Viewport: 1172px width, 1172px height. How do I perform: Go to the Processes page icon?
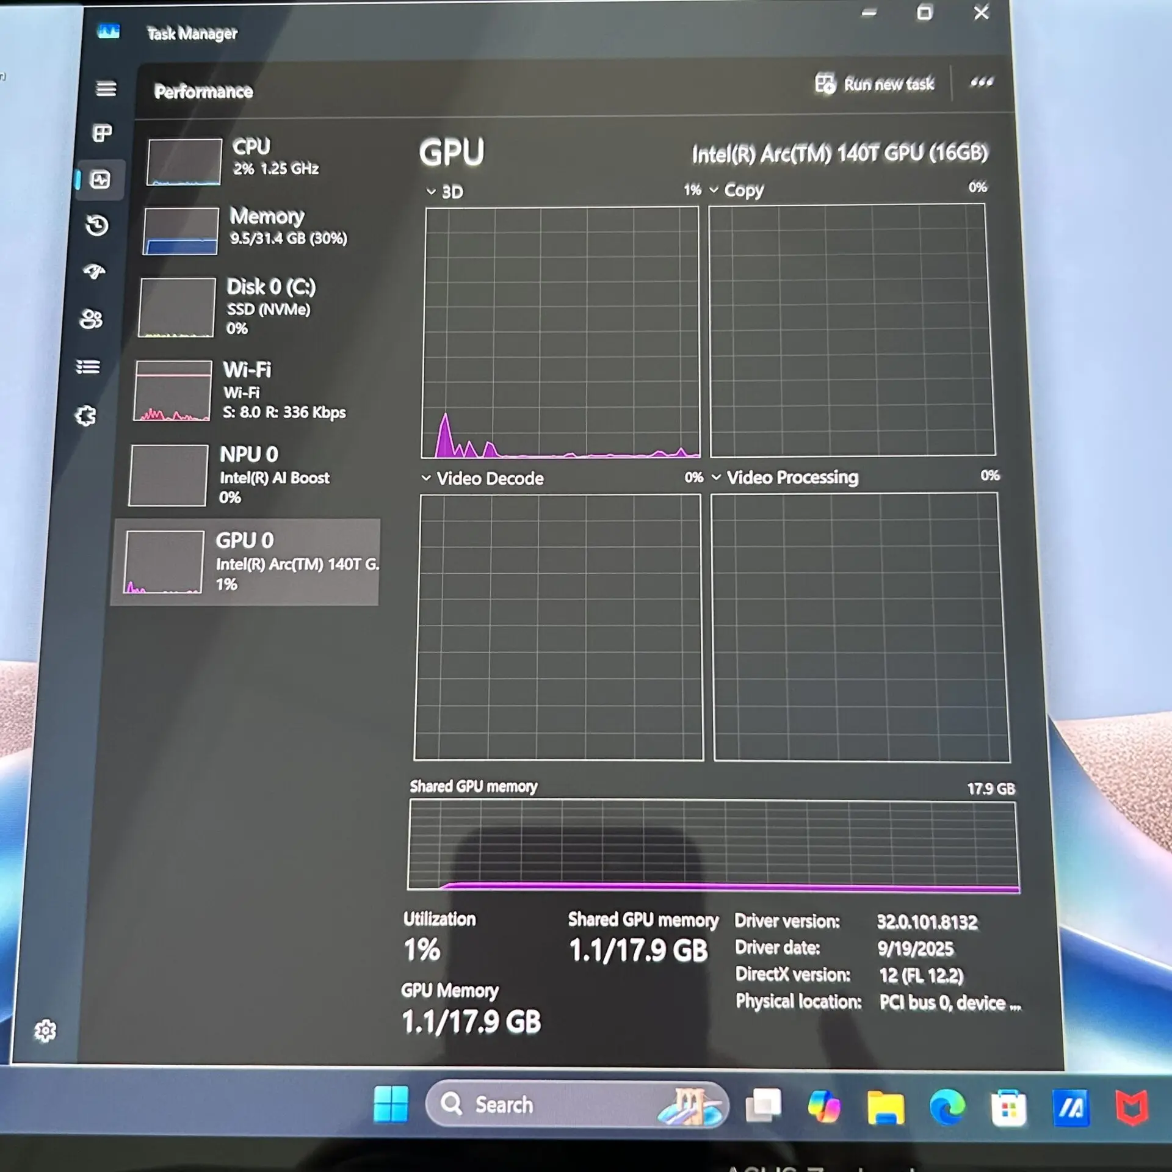(x=102, y=132)
